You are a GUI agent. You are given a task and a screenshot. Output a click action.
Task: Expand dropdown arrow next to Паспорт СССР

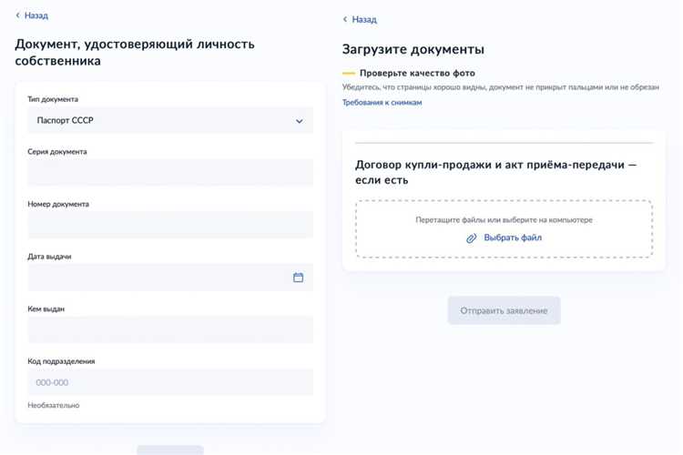point(300,121)
